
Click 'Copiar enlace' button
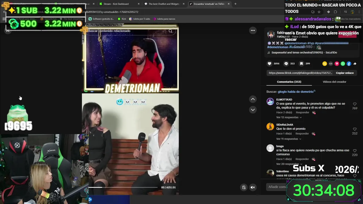[x=345, y=73]
